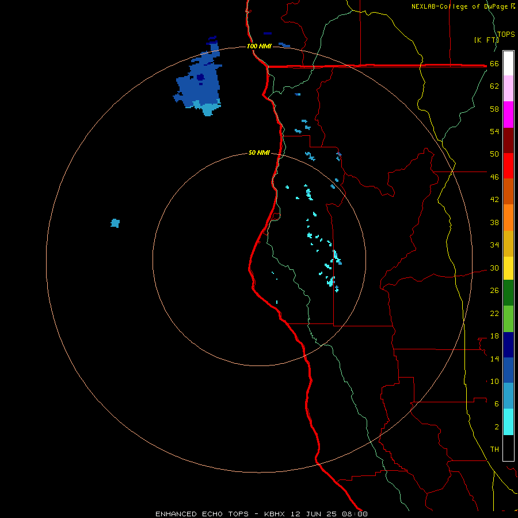Click the dark orange legend swatch
Screen dimensions: 518x518
[508, 191]
